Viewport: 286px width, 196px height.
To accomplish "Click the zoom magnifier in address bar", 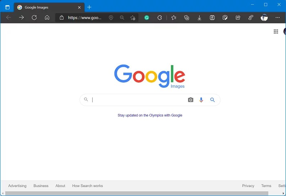I will tap(122, 18).
